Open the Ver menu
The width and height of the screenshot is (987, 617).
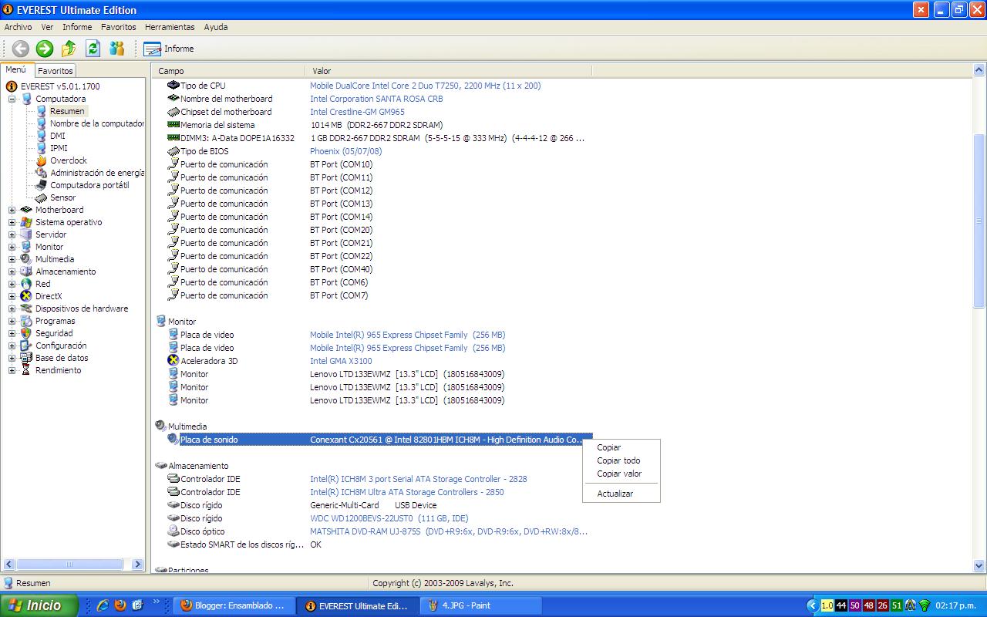47,27
